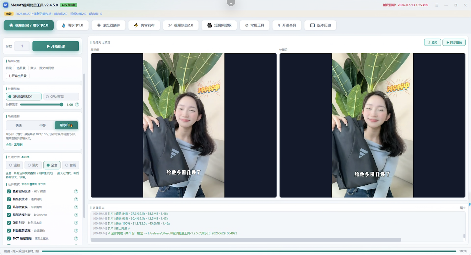Click log line 全部完成 output path

pos(165,233)
